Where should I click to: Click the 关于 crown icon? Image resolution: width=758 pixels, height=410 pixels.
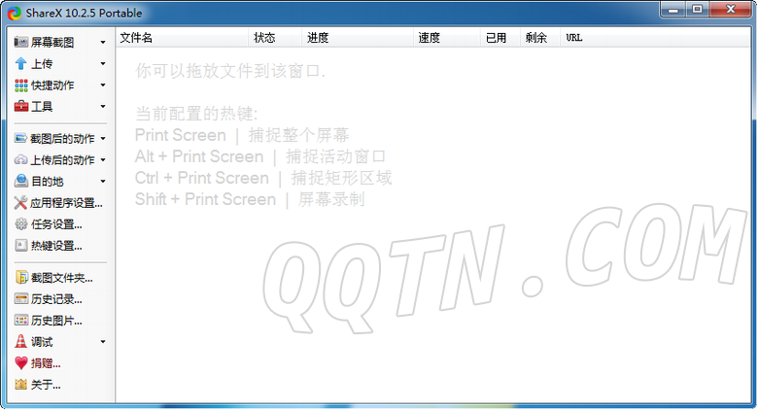click(x=20, y=385)
